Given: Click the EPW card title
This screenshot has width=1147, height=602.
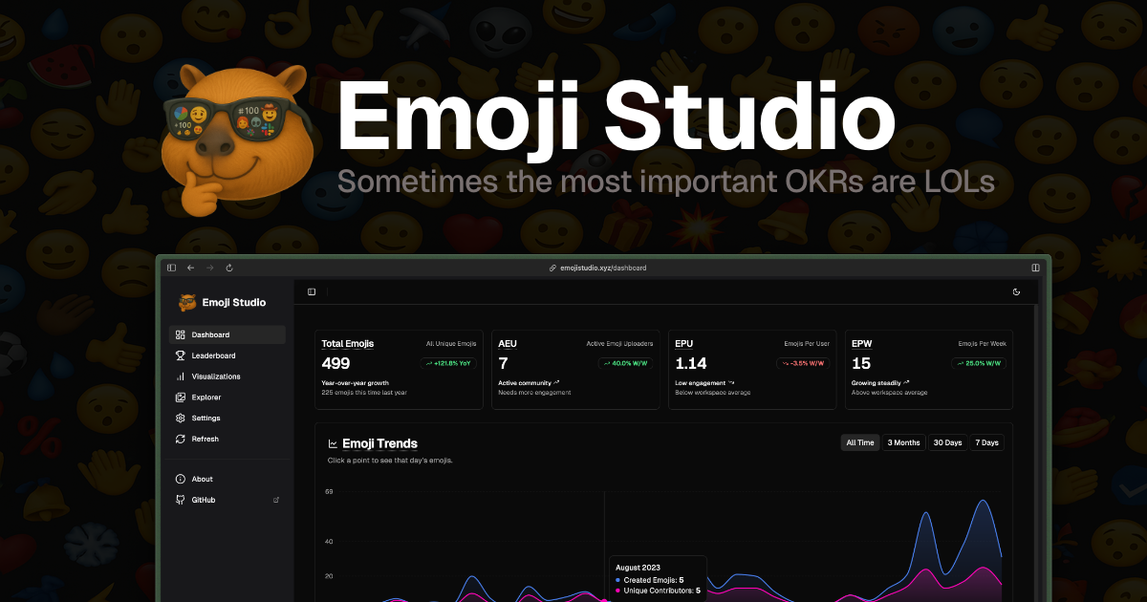Looking at the screenshot, I should (861, 343).
